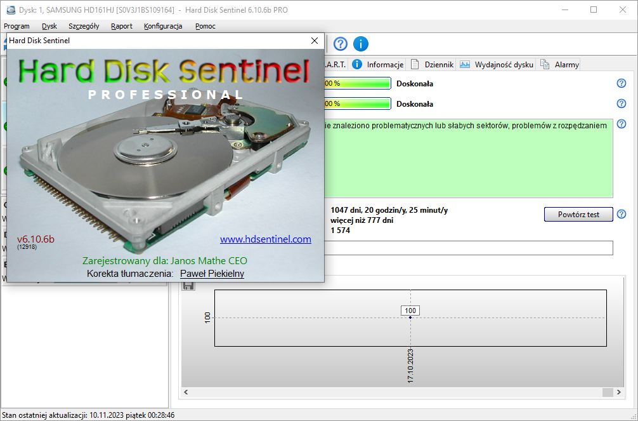Open the www.hdsentinel.com link in About dialog

pyautogui.click(x=266, y=239)
